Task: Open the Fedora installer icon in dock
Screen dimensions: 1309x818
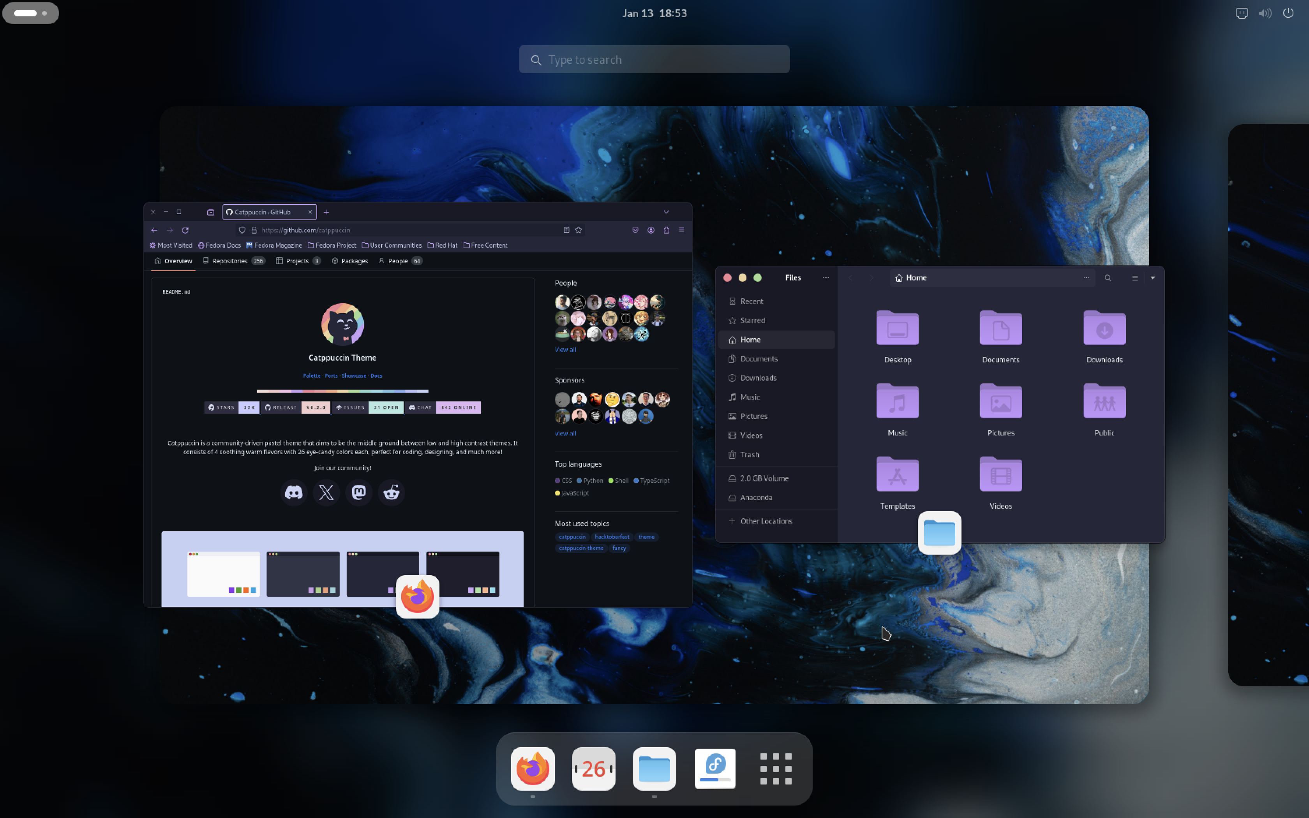Action: (x=715, y=769)
